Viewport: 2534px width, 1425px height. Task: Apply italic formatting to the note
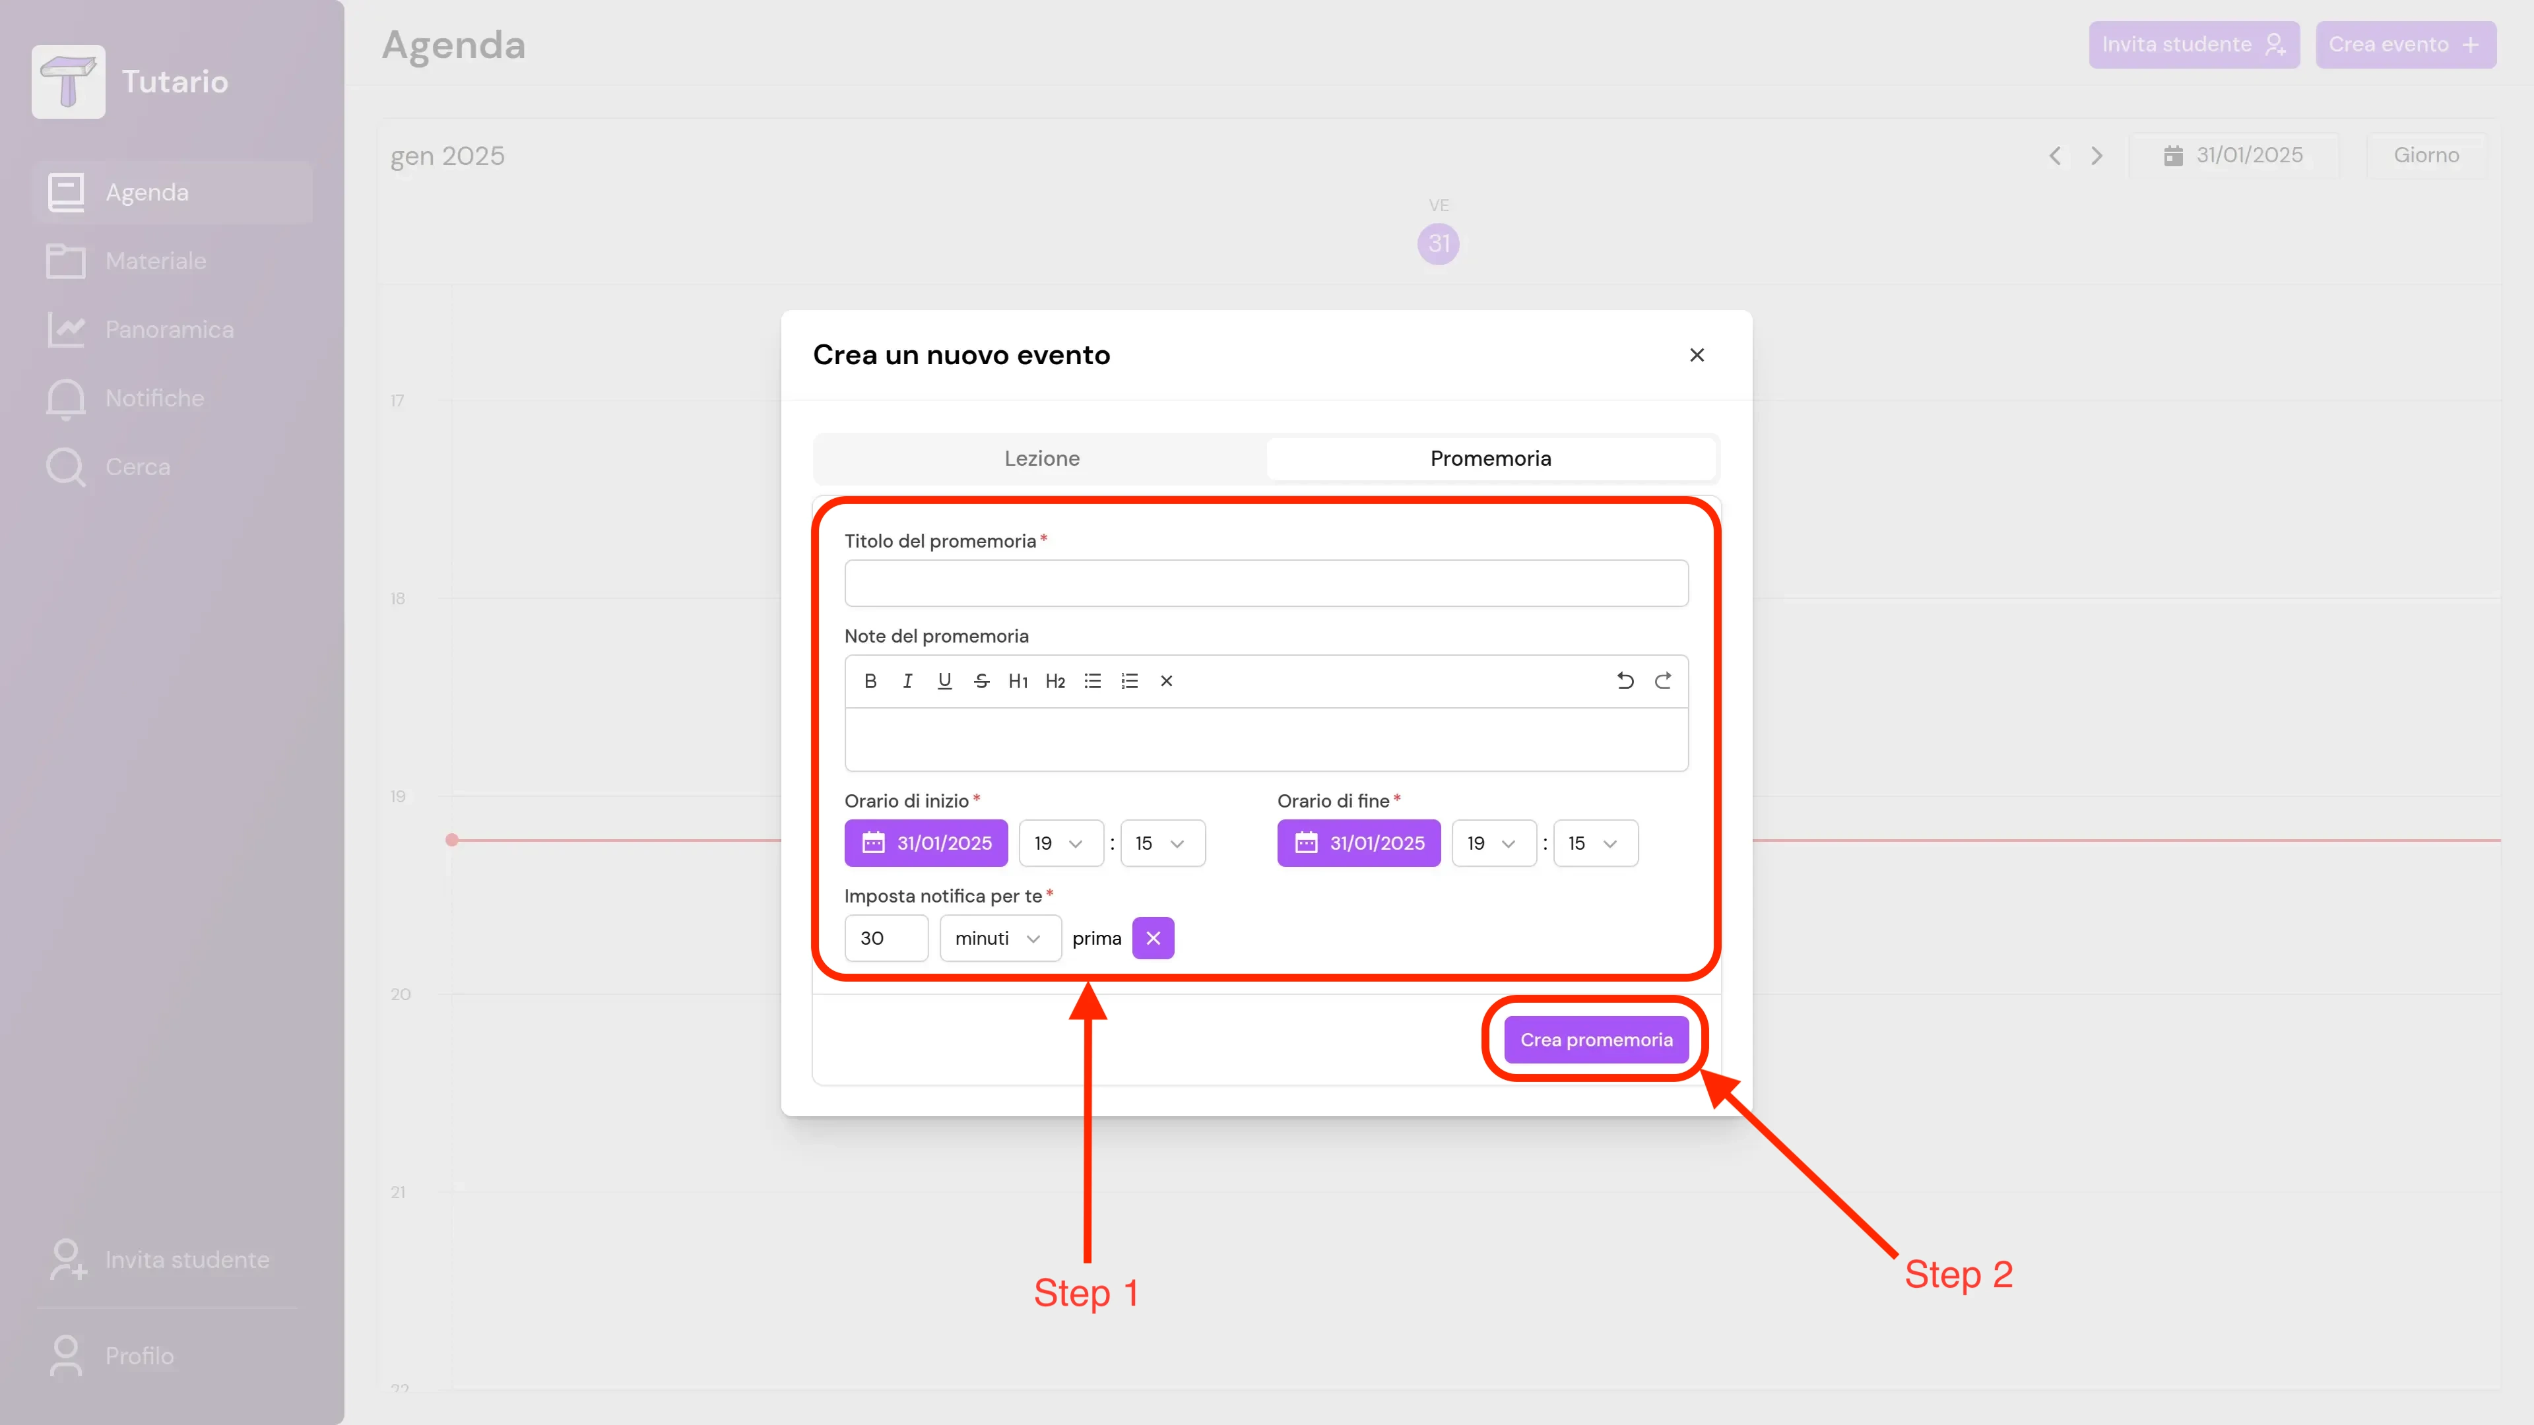point(907,681)
